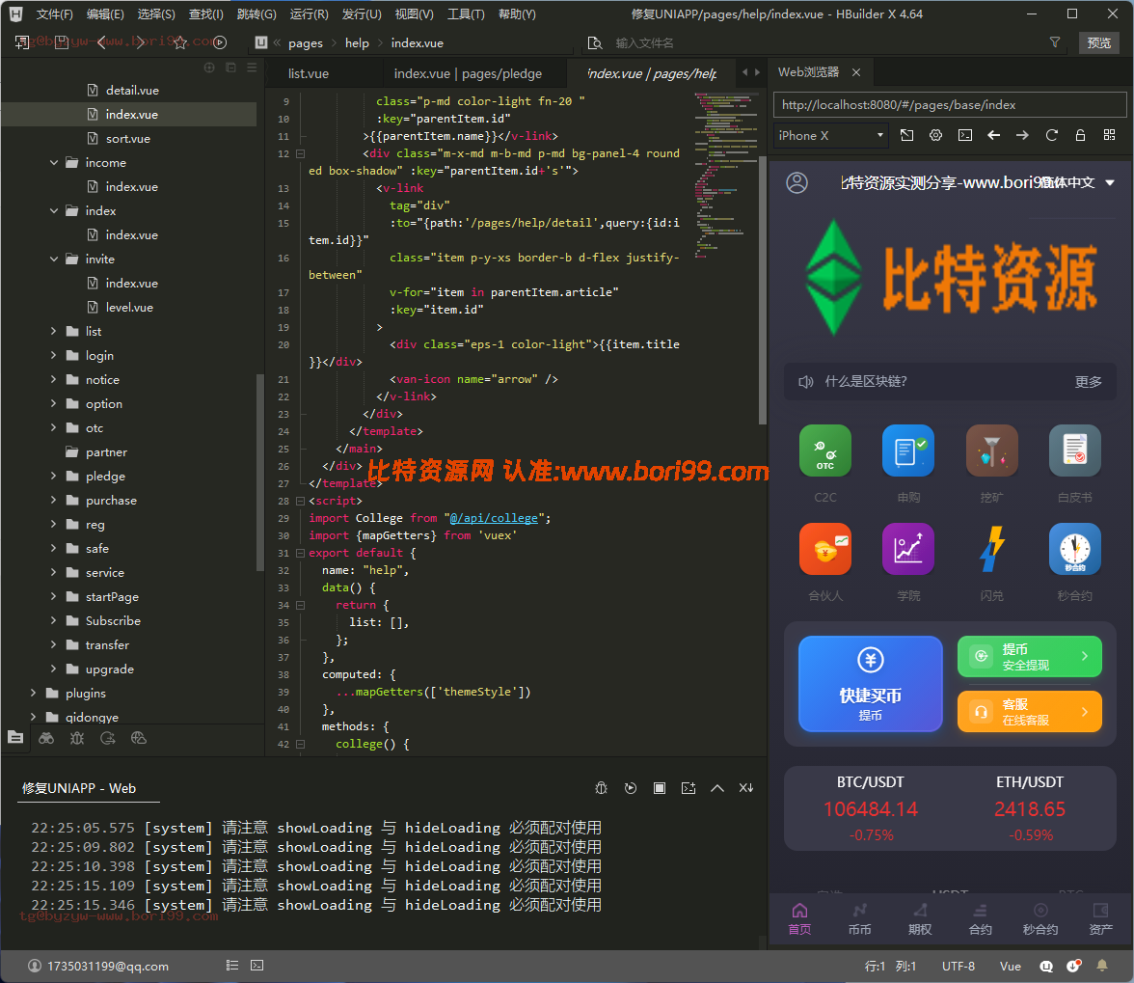Expand the pledge folder
Screen dimensions: 1134x983
(54, 476)
